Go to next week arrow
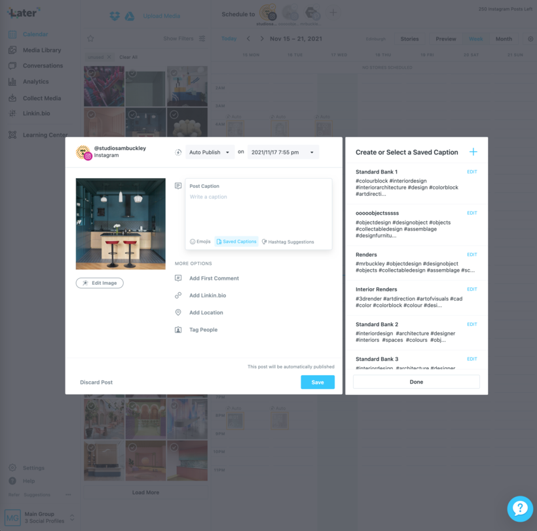 pyautogui.click(x=262, y=39)
